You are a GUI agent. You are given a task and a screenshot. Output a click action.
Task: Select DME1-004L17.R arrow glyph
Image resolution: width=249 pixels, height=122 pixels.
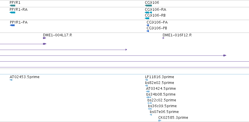coord(44,38)
